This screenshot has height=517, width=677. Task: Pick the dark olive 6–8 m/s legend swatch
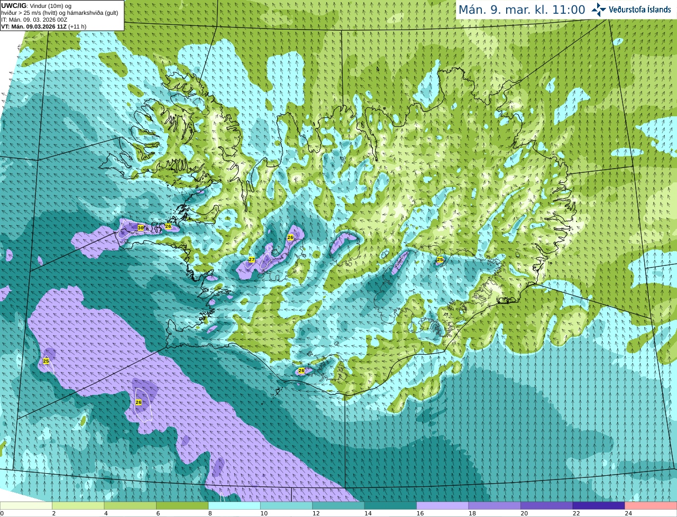pos(182,506)
